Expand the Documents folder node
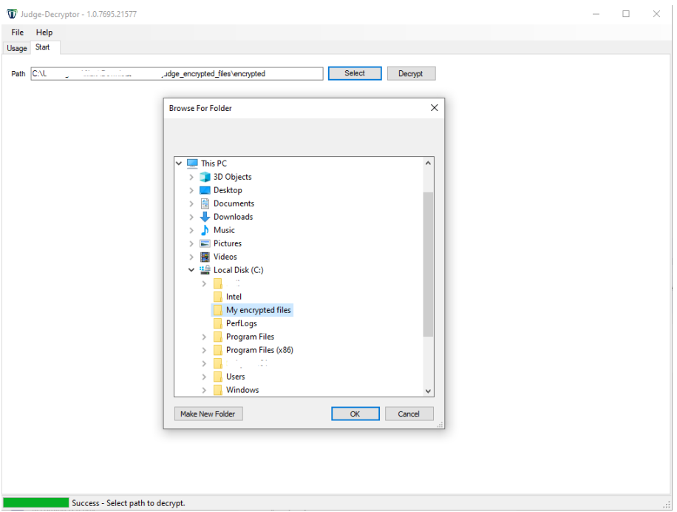This screenshot has height=512, width=677. point(191,203)
